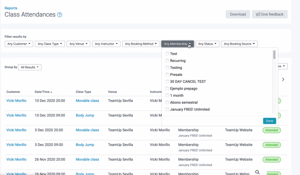300x175 pixels.
Task: Select the 30 DAY CANCEL TEST checkbox
Action: click(167, 82)
